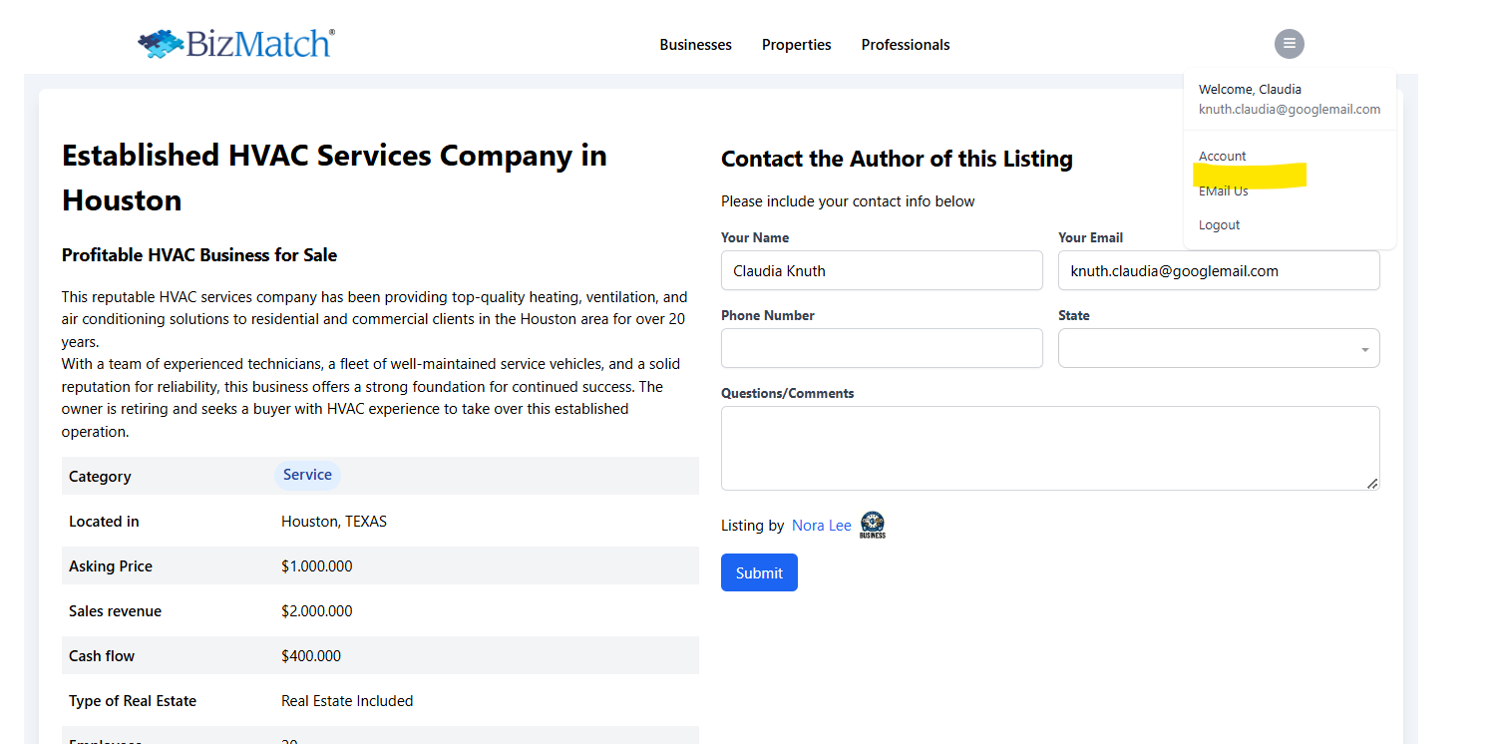The width and height of the screenshot is (1493, 744).
Task: Expand the State dropdown
Action: click(x=1219, y=349)
